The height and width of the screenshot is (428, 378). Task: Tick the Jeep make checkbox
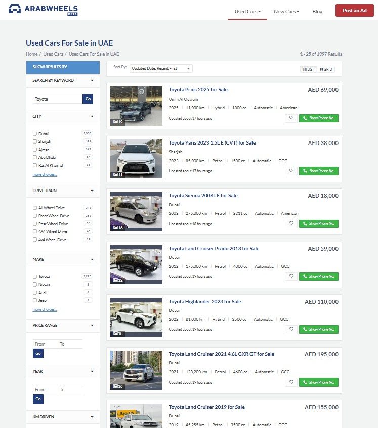click(x=35, y=300)
